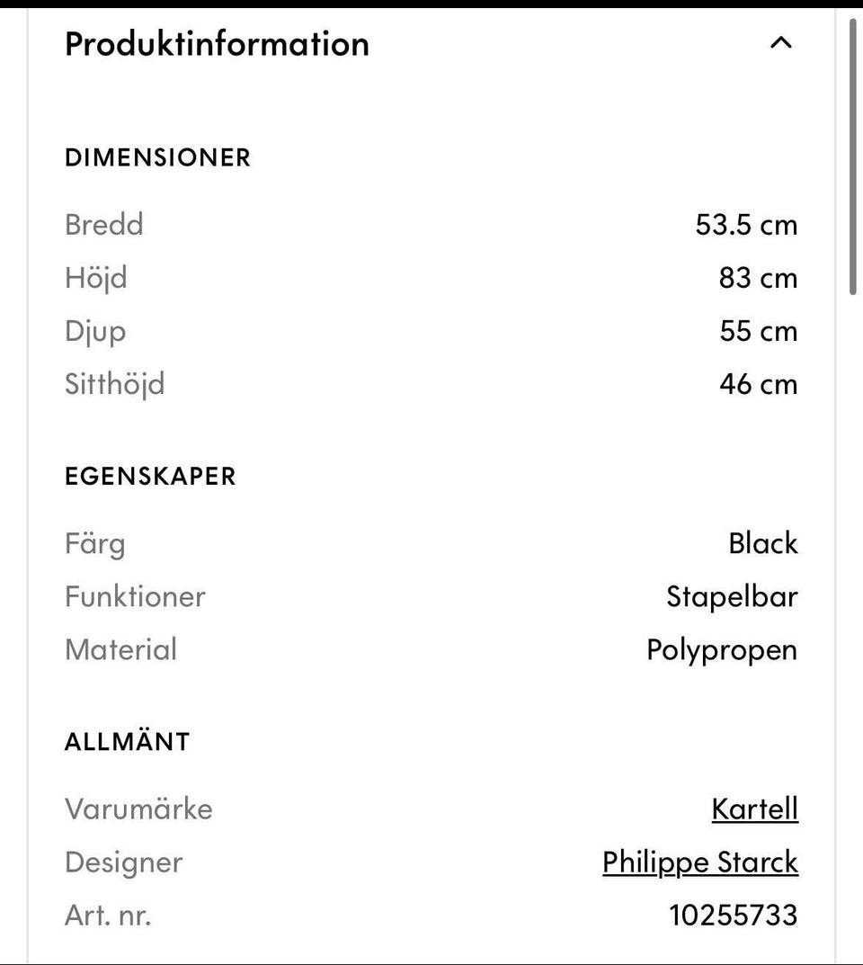The image size is (863, 965).
Task: Click the Varumärke label
Action: [x=138, y=809]
